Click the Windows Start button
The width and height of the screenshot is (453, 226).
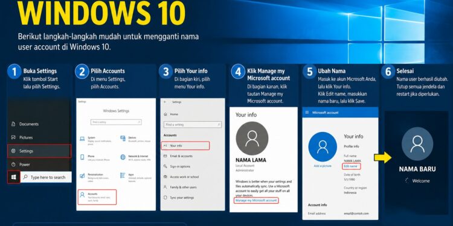click(13, 177)
